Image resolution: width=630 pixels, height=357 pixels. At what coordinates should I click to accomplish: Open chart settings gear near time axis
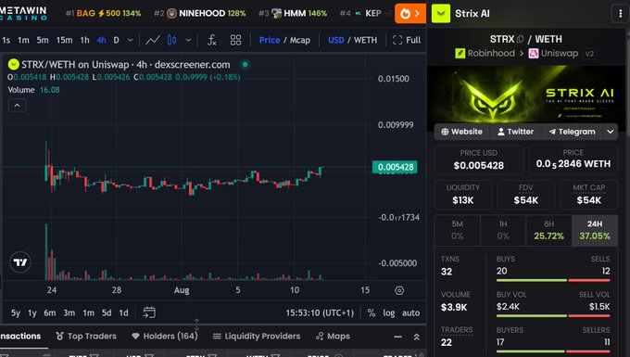point(399,290)
